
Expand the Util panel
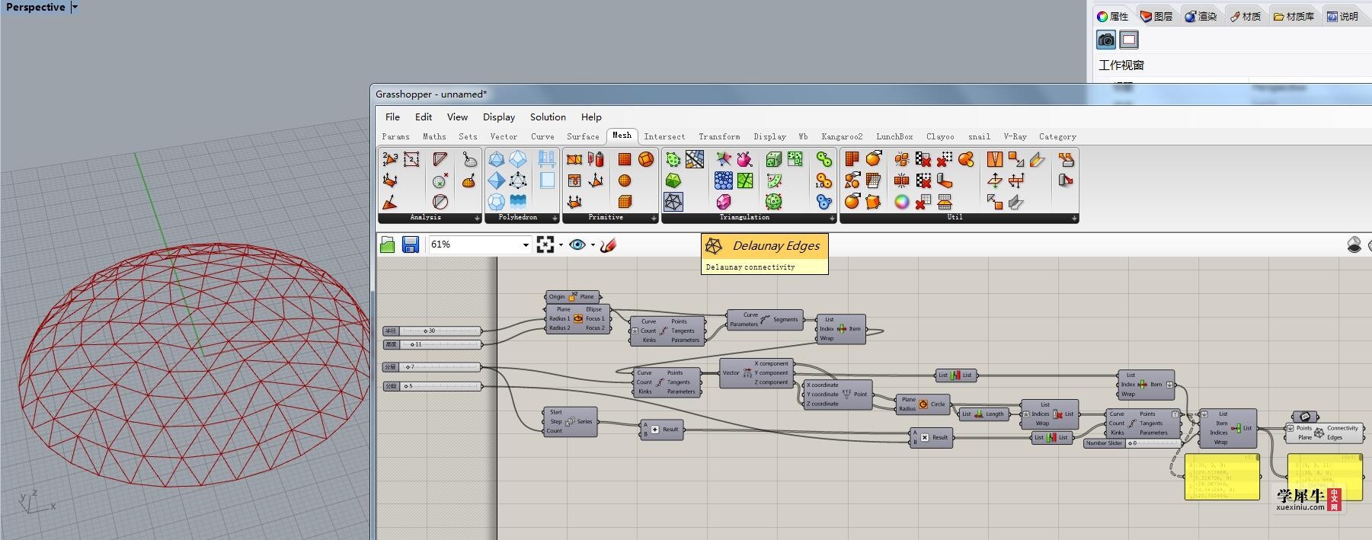(x=1074, y=218)
